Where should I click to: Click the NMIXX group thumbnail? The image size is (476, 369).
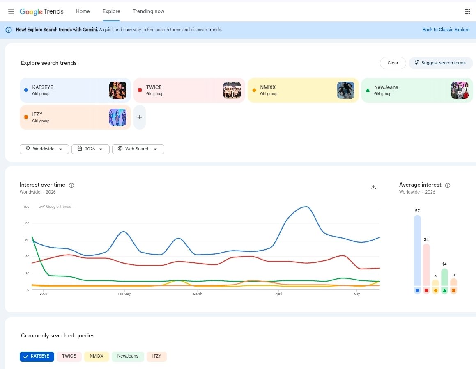click(x=346, y=90)
